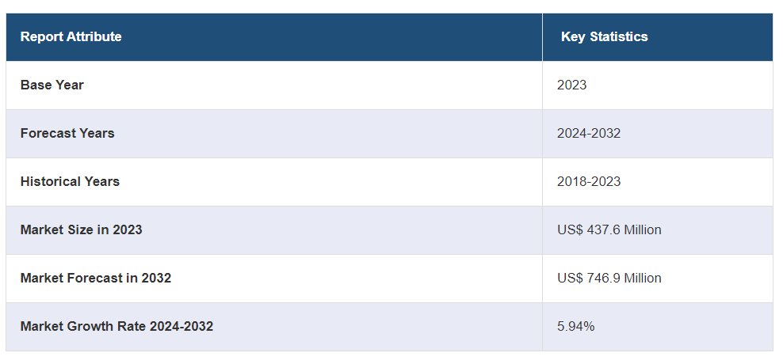Select the Base Year label cell
Viewport: 783px width, 364px height.
52,85
